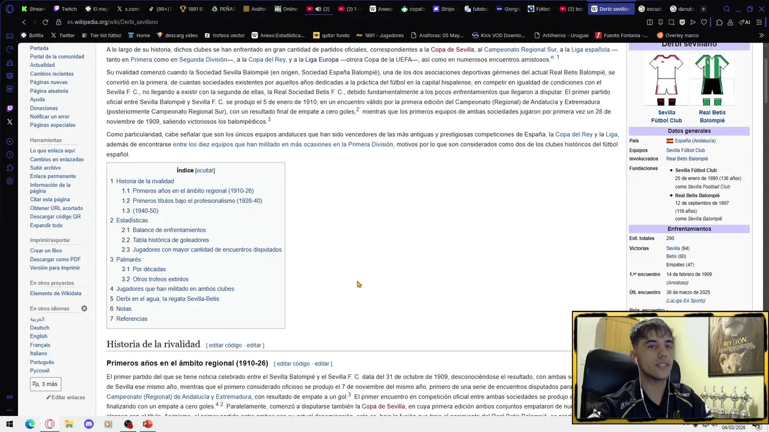Jump to 'Tabla histórica de goleadores'
This screenshot has height=432, width=769.
tap(171, 240)
